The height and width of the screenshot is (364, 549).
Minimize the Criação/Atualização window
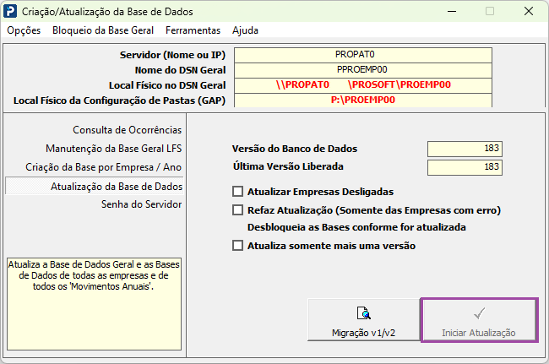(452, 11)
